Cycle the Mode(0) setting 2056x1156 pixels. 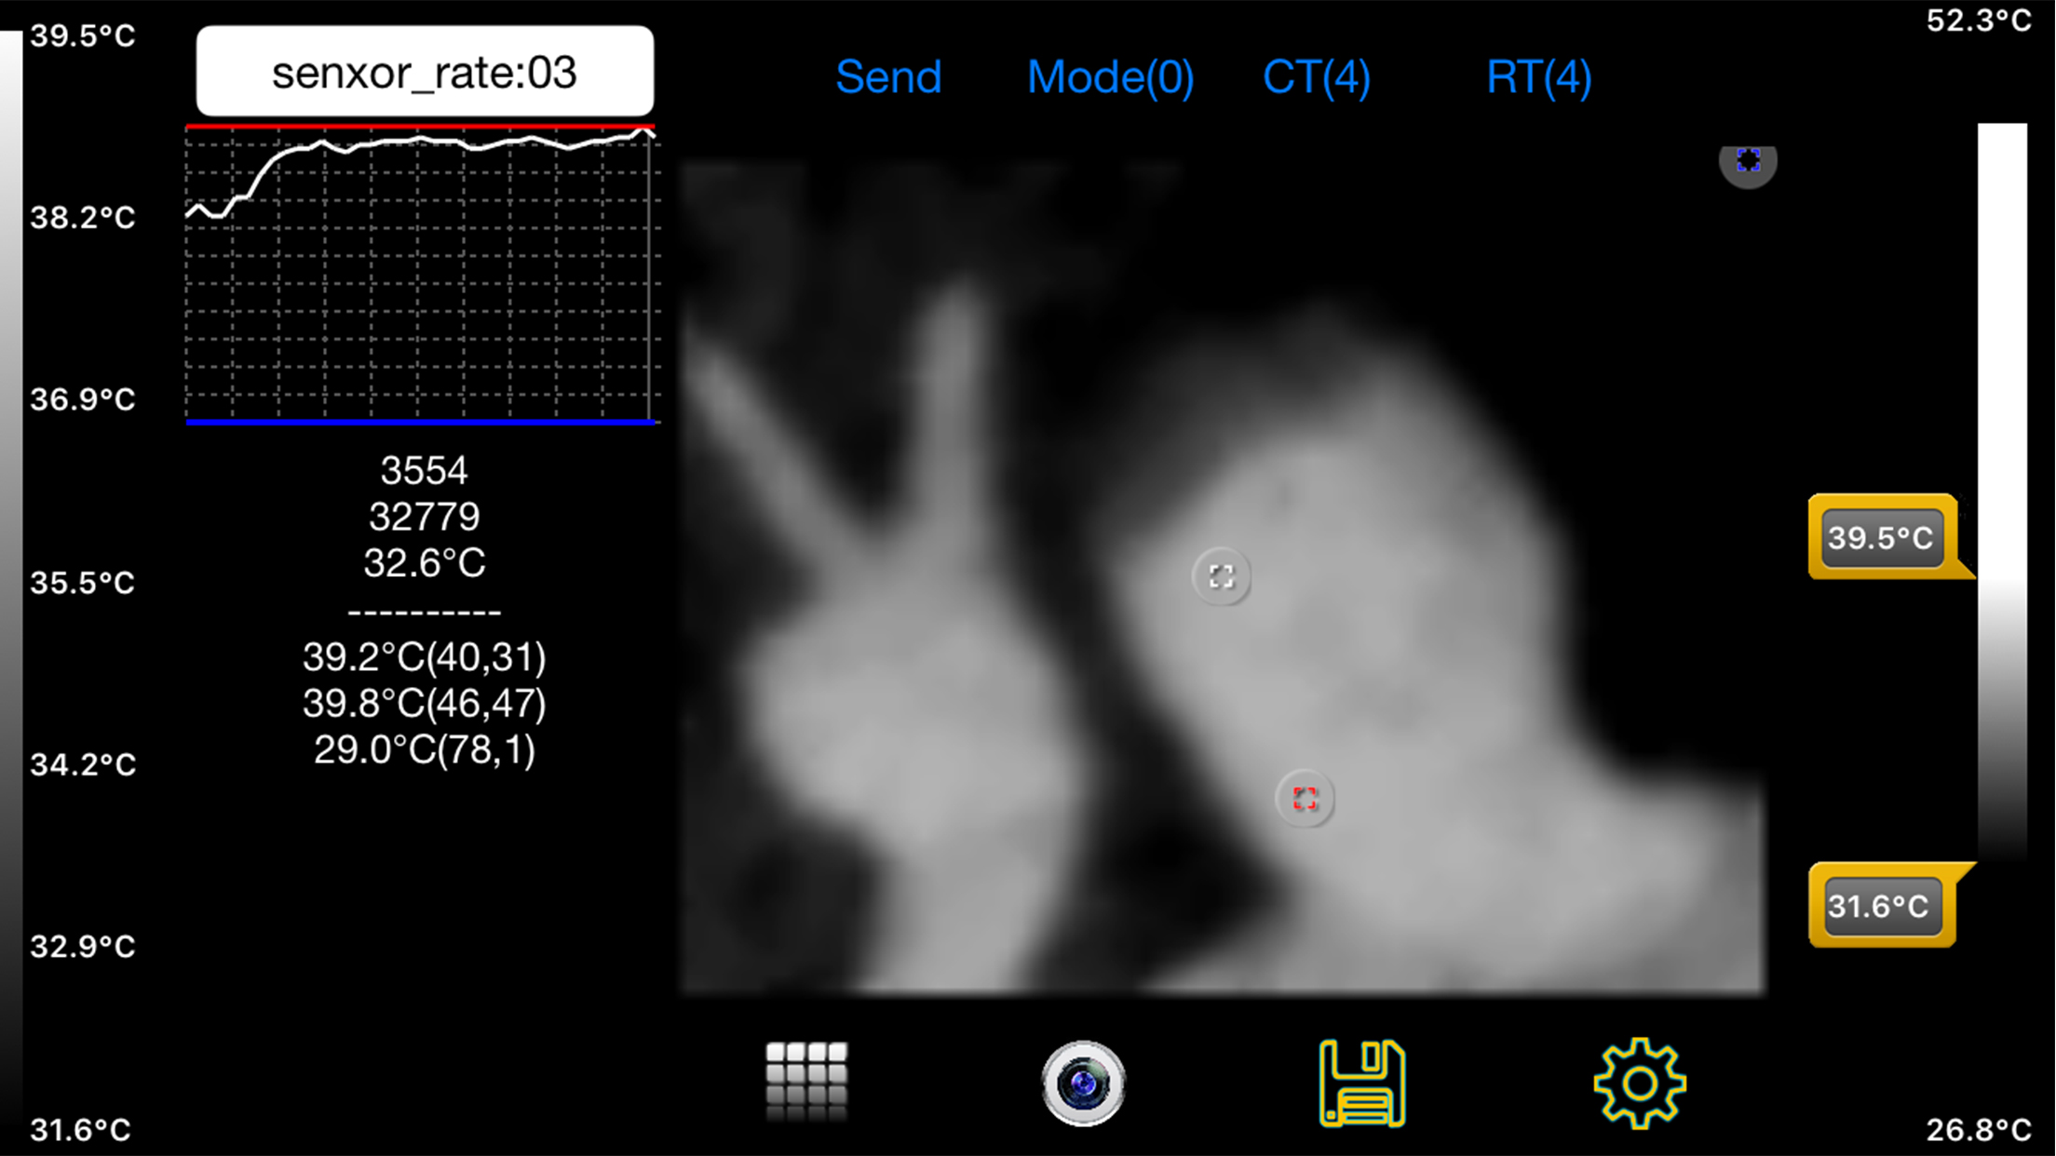coord(1110,76)
